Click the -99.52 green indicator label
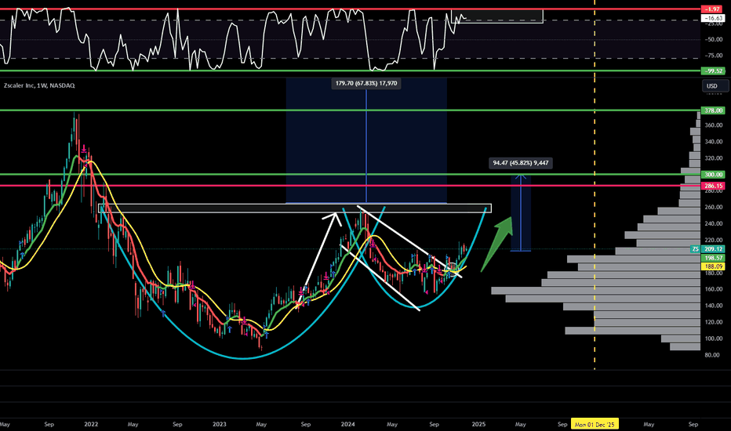The width and height of the screenshot is (731, 431). [713, 71]
